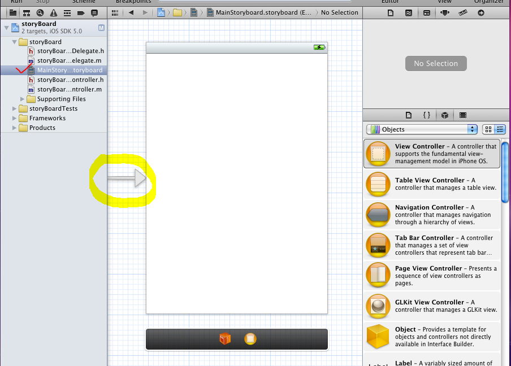Screen dimensions: 511x366
Task: Select Navigation Controller object
Action: 432,215
